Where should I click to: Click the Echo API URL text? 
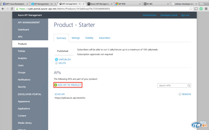[70, 98]
